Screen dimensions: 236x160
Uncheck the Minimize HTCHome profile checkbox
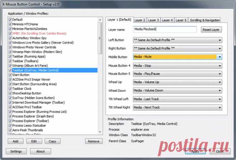click(10, 24)
